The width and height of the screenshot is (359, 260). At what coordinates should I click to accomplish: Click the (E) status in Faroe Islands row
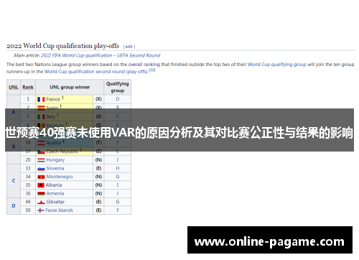coord(98,210)
